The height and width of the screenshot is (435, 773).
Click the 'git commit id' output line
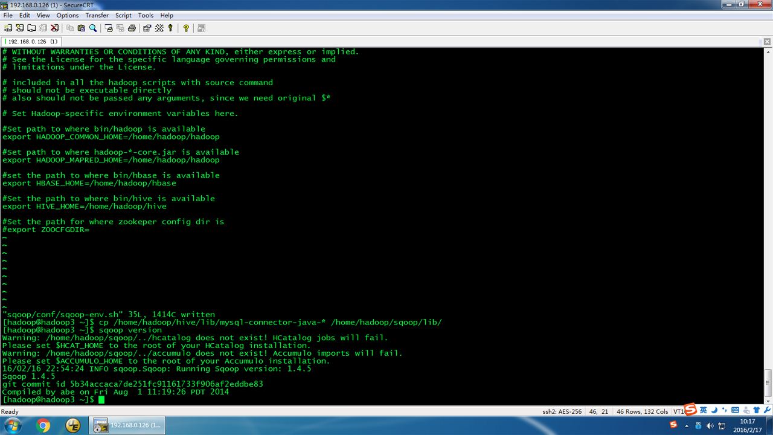click(133, 384)
